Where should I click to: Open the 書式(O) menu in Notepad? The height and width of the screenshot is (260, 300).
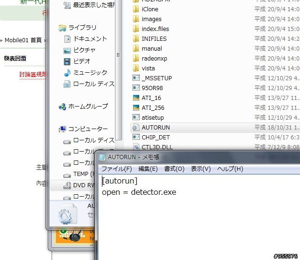(x=174, y=169)
